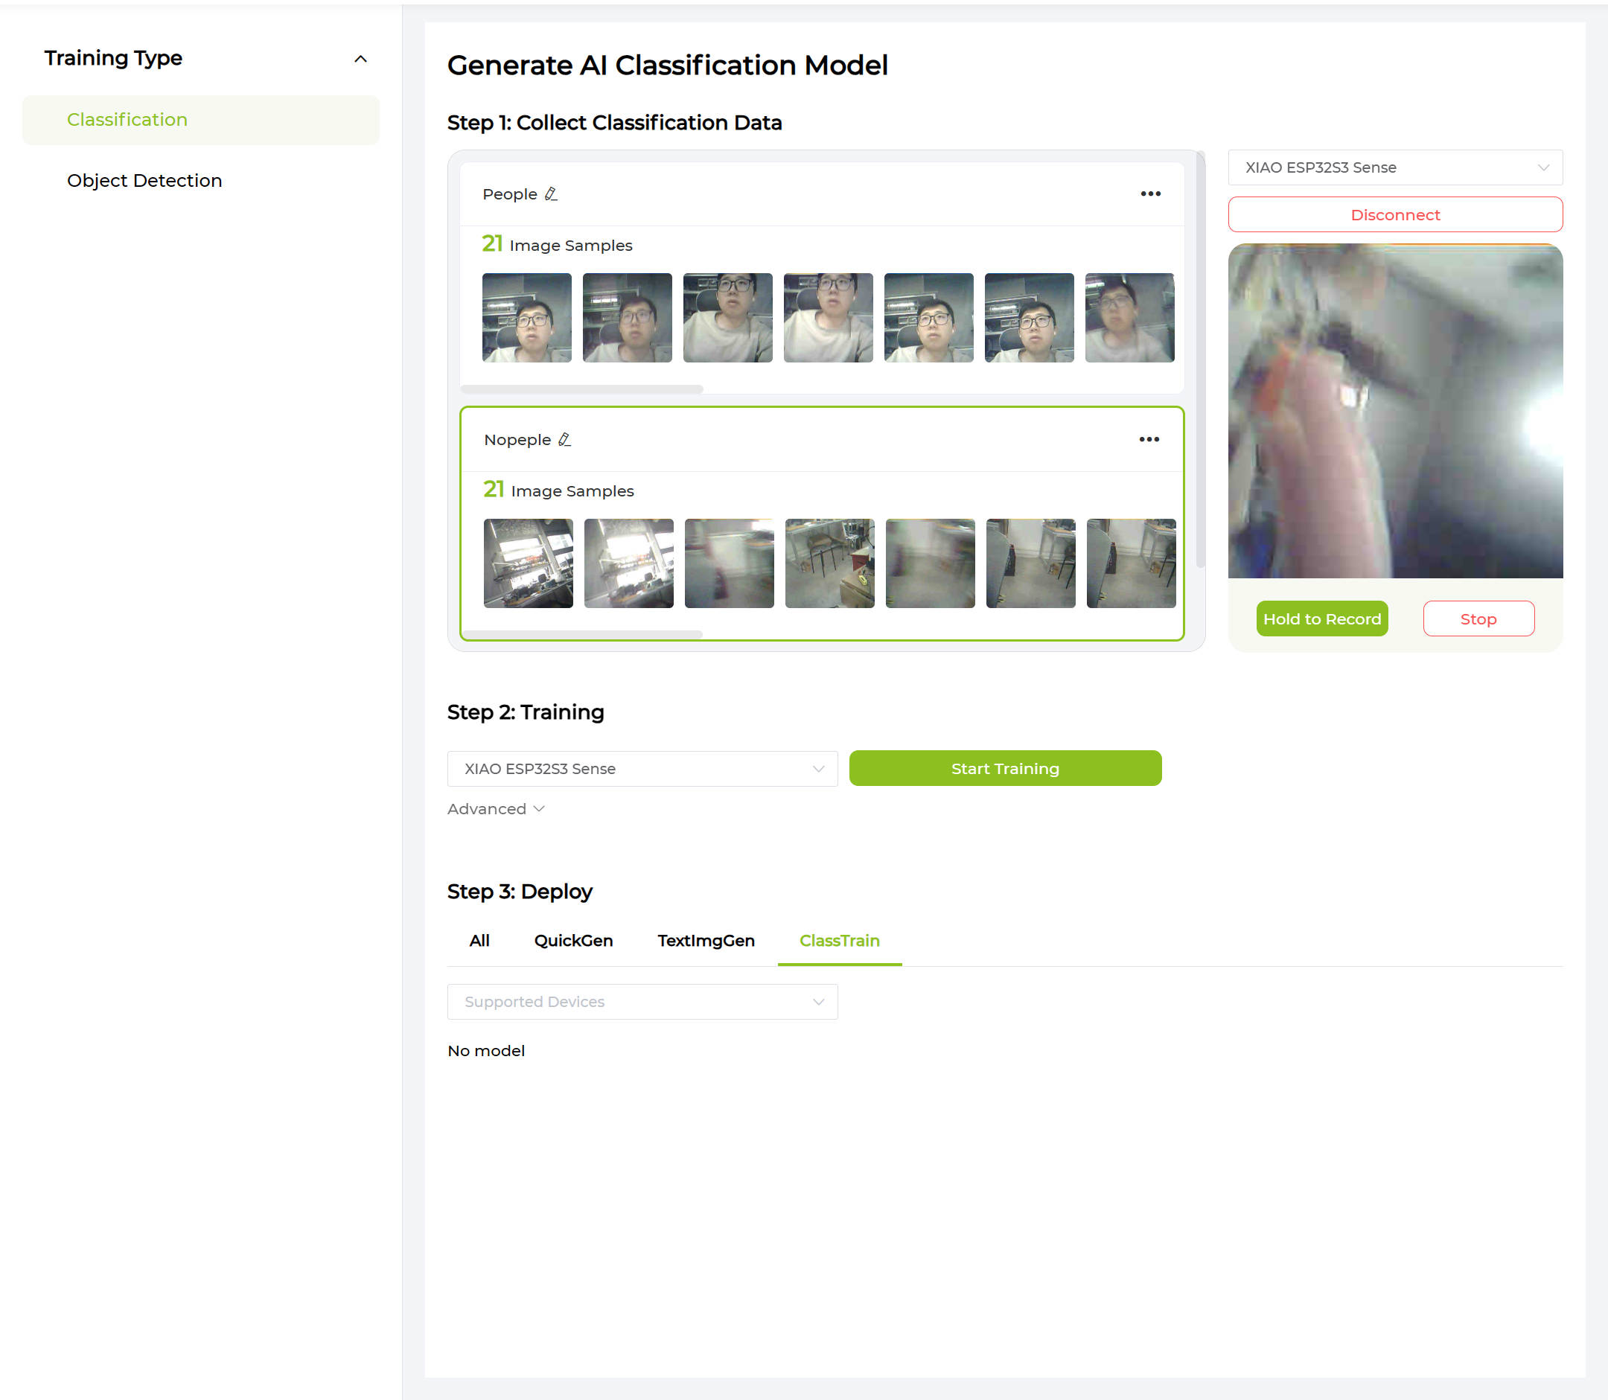
Task: Select the third Nopeple image sample
Action: [729, 563]
